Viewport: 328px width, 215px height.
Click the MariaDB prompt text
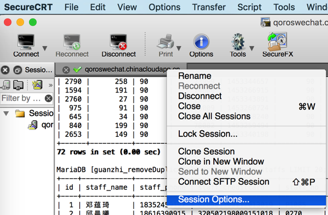[x=112, y=170]
